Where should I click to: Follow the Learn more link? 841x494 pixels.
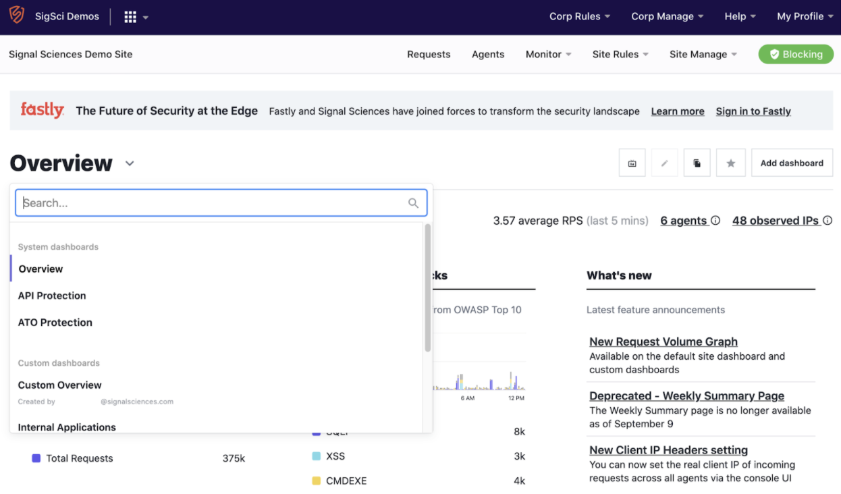(678, 111)
